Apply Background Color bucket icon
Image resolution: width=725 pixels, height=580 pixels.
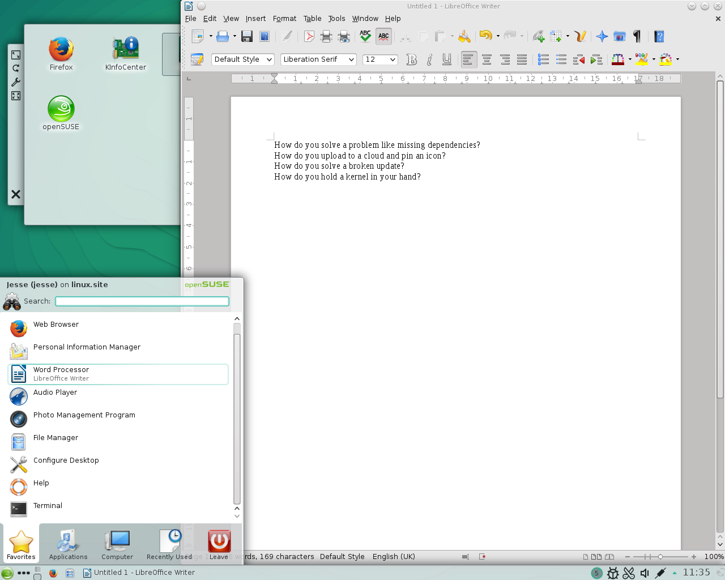tap(666, 59)
